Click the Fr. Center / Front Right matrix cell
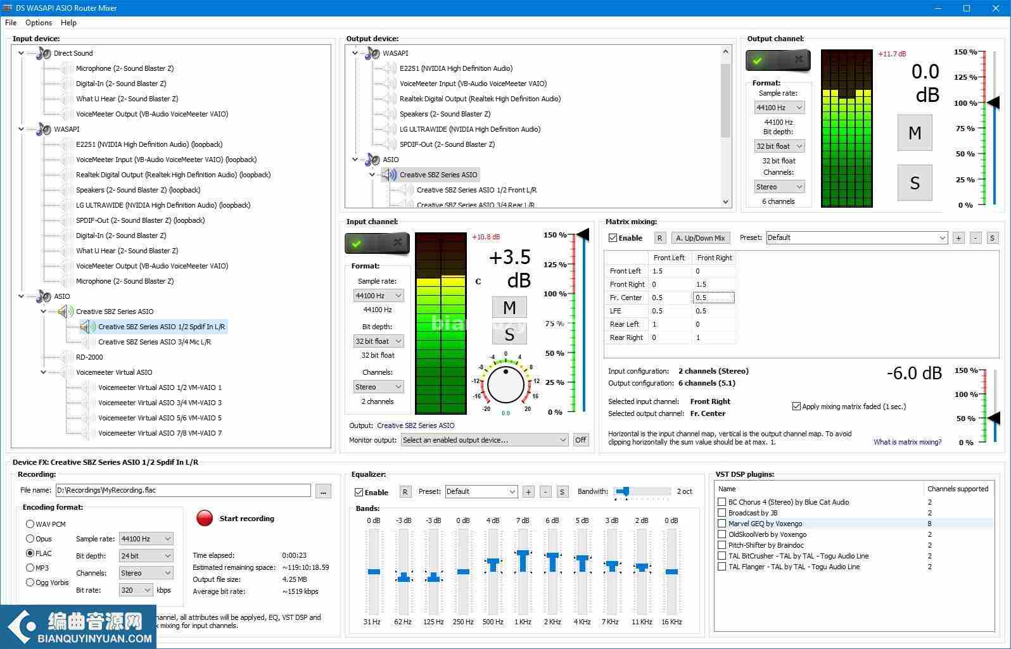1011x649 pixels. click(x=714, y=298)
